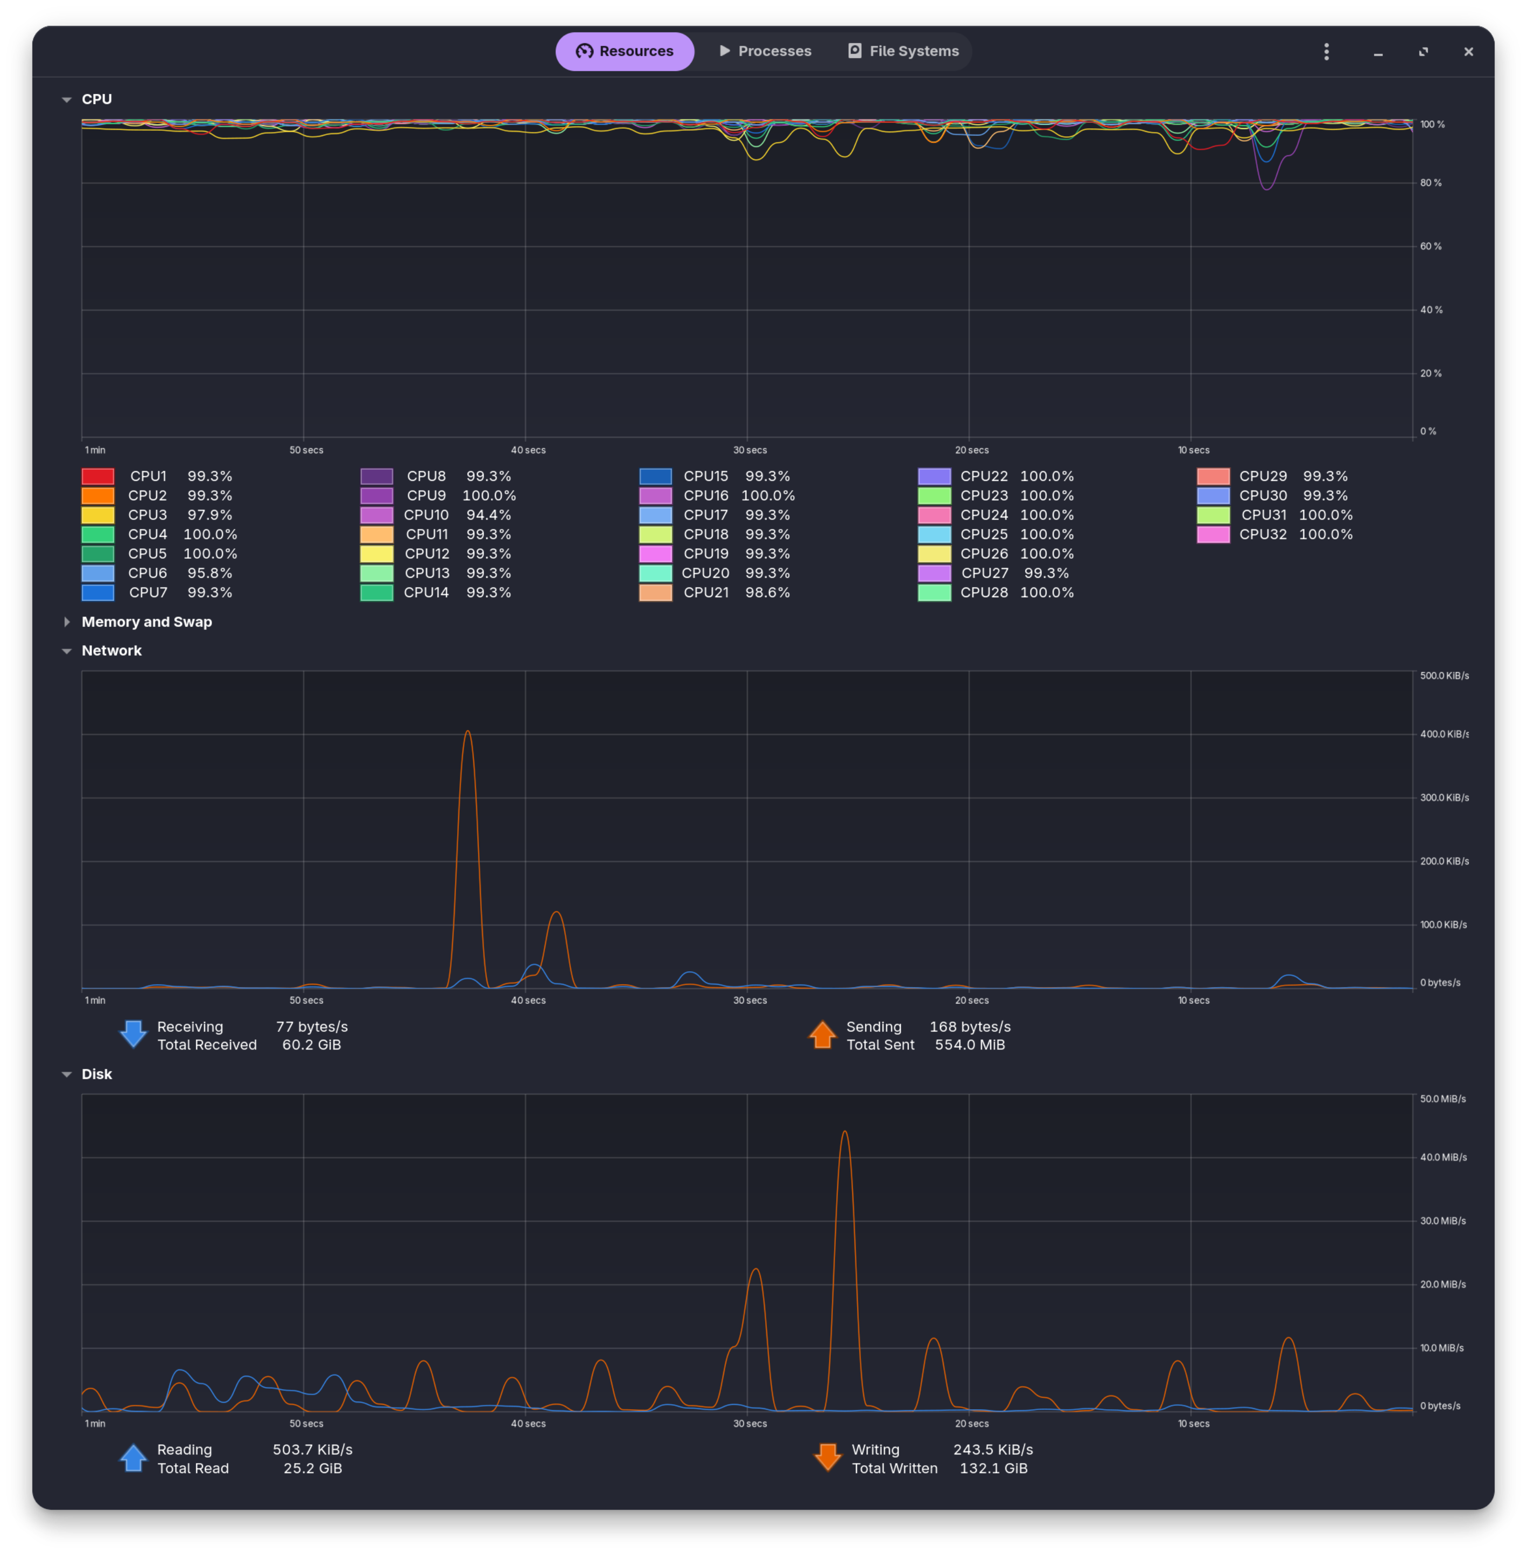This screenshot has width=1527, height=1554.
Task: Change the CPU25 color swatch
Action: (x=935, y=534)
